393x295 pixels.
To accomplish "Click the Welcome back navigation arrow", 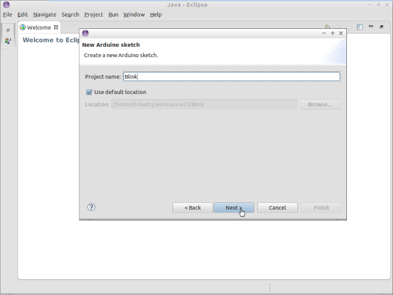I will pos(338,27).
